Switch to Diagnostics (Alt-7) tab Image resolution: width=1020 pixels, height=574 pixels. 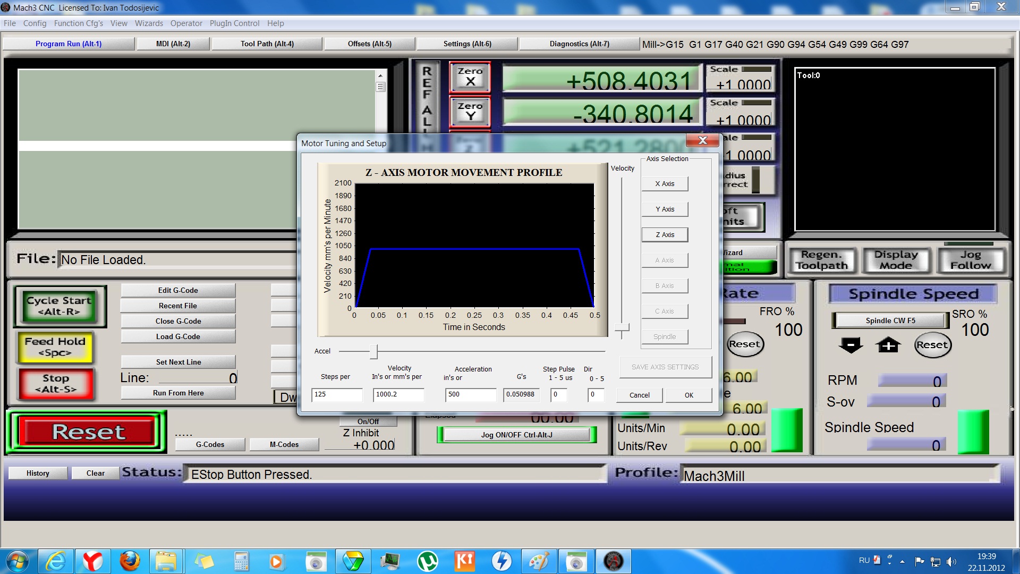tap(579, 44)
